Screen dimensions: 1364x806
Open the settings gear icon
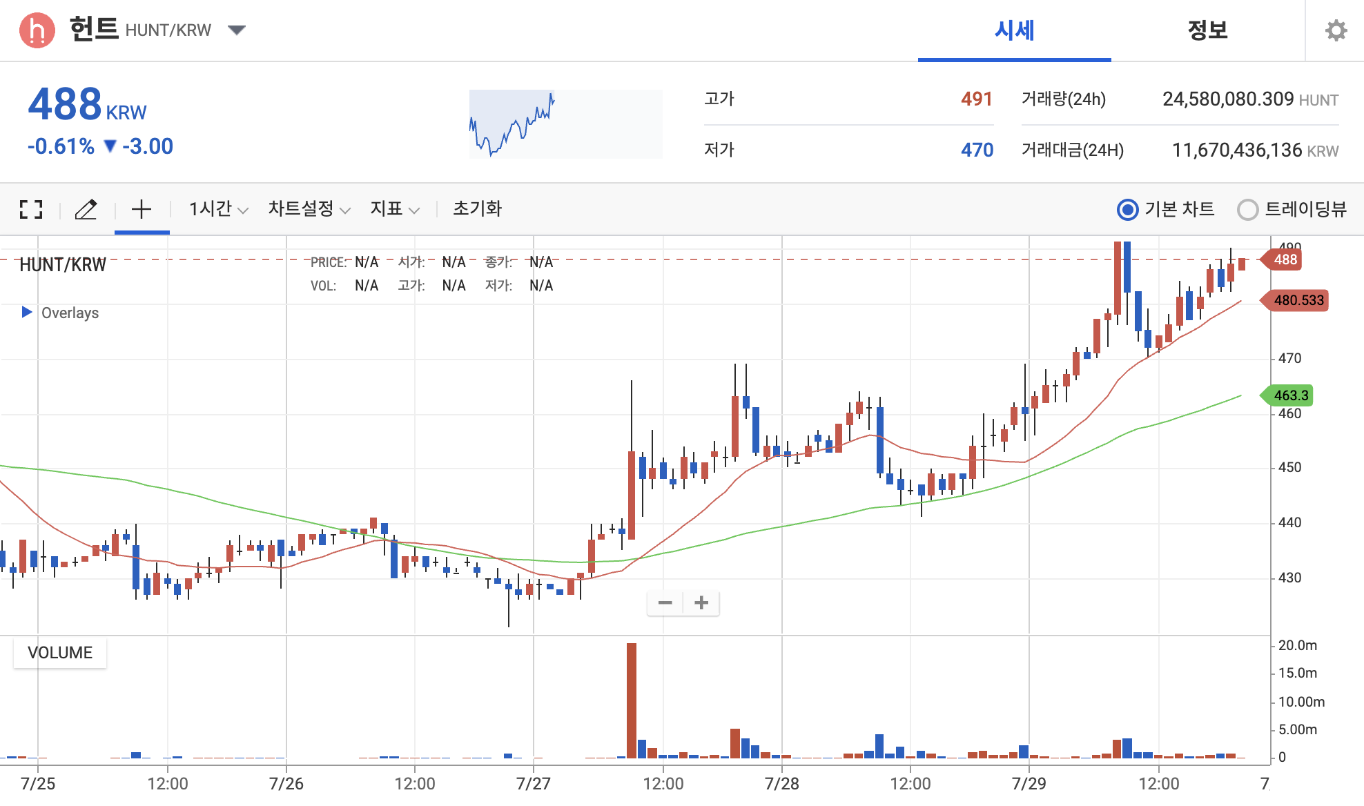(1336, 30)
